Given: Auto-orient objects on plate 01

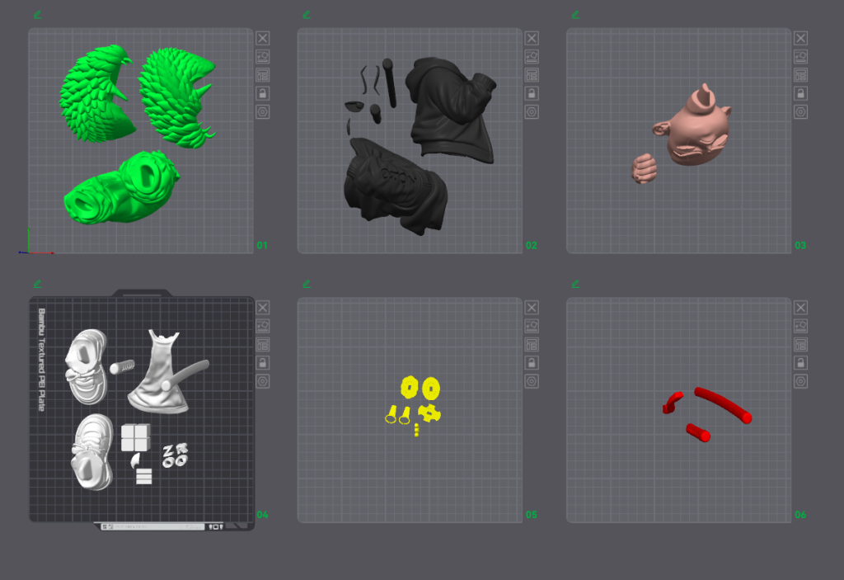Looking at the screenshot, I should click(x=263, y=57).
